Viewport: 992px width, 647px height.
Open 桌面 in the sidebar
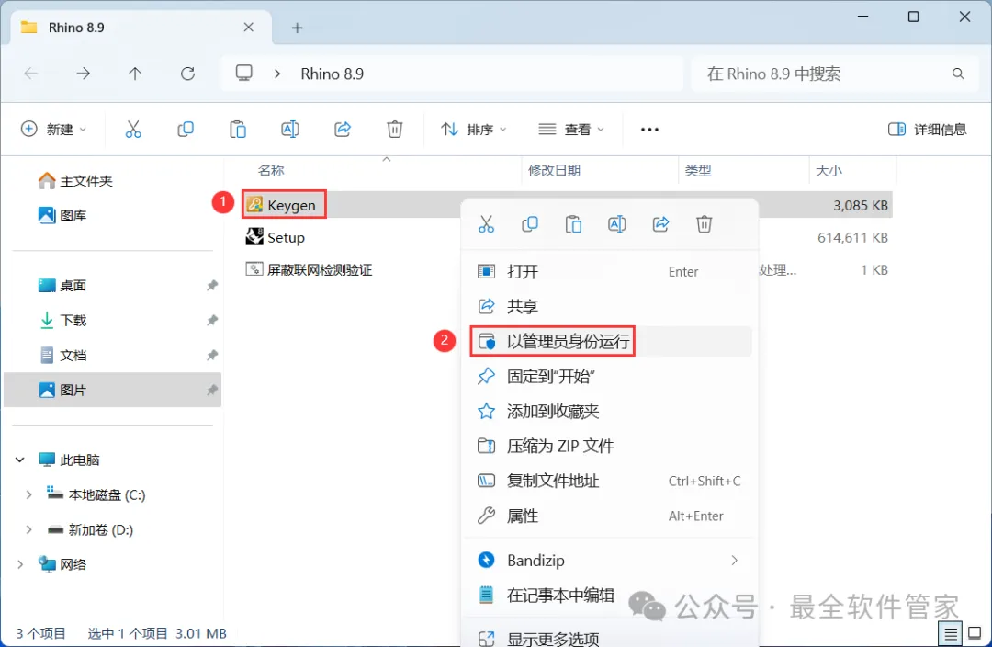(62, 286)
